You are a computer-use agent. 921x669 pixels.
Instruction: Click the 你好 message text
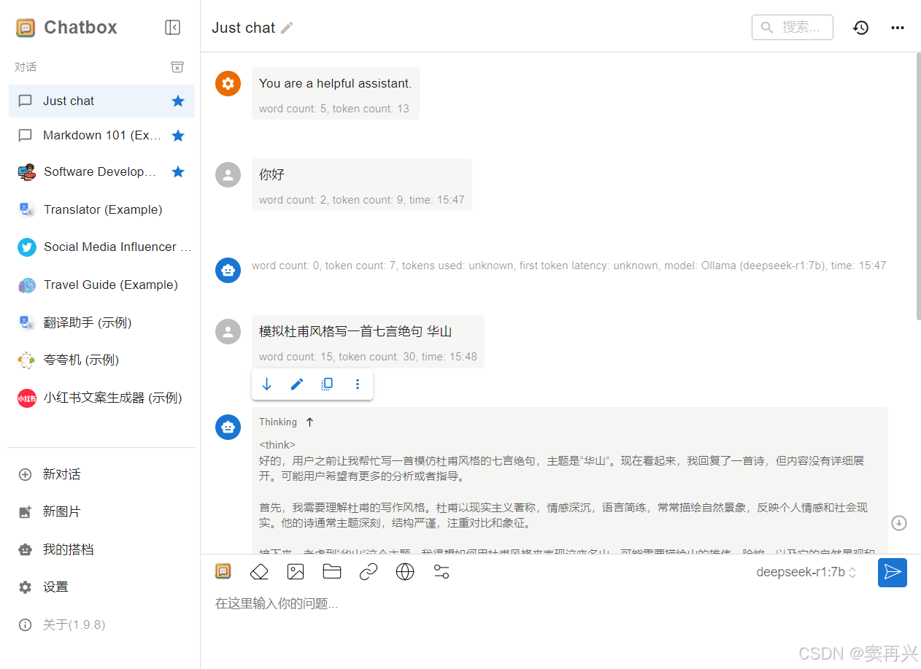pos(271,175)
